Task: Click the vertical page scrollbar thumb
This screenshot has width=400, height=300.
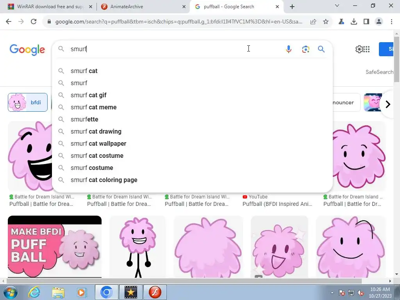Action: tap(396, 59)
